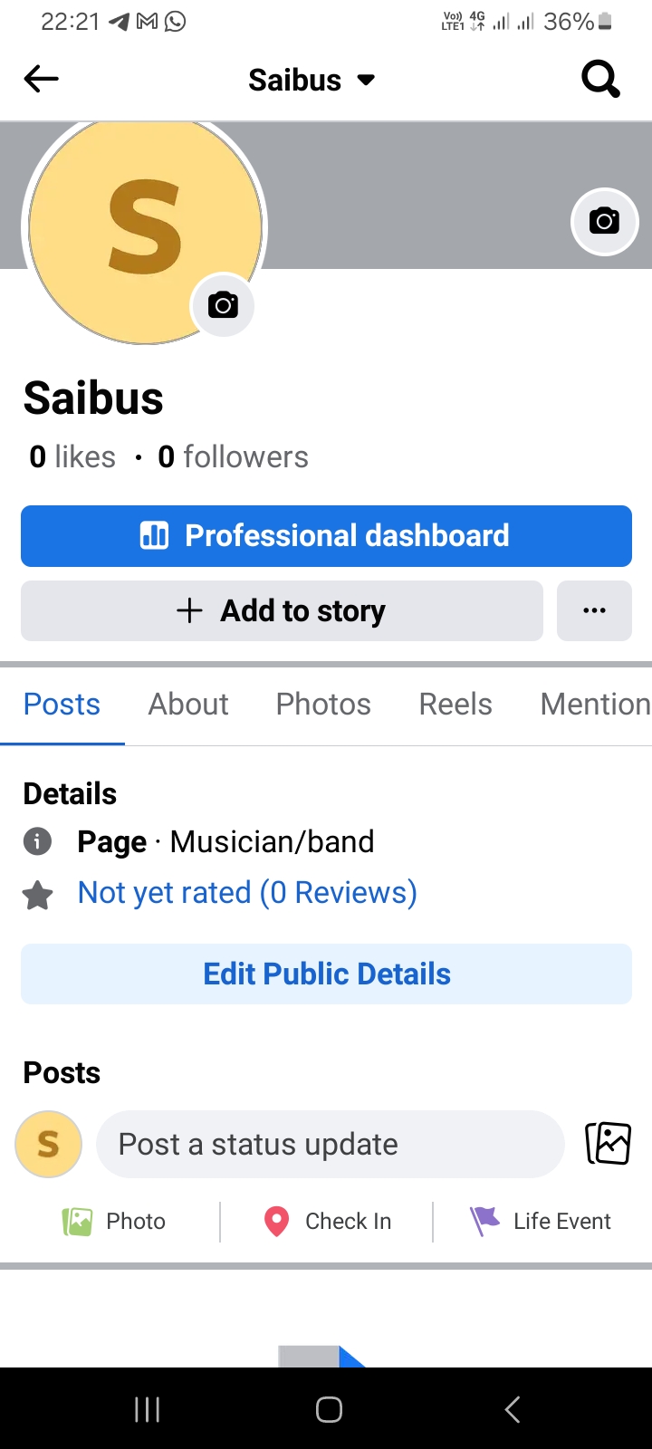Tap the cover photo camera icon

[604, 221]
